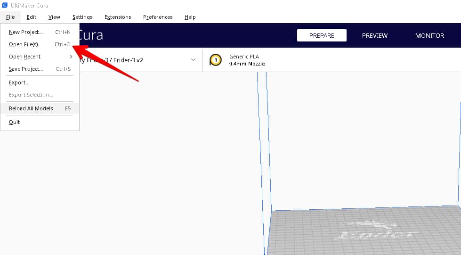Choose New Project from File menu

tap(40, 32)
